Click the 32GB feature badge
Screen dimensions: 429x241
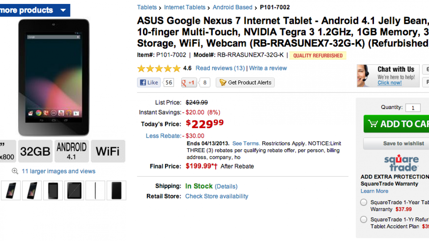(35, 151)
